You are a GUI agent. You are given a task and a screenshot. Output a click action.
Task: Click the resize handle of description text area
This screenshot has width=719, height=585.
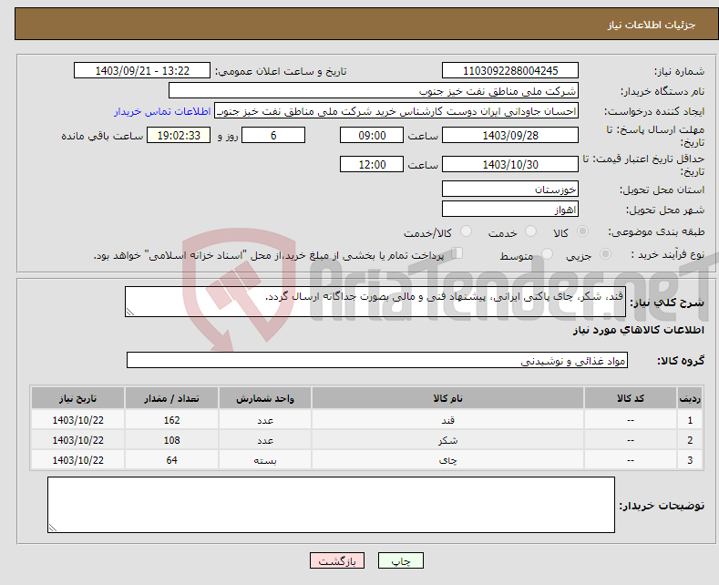(130, 312)
